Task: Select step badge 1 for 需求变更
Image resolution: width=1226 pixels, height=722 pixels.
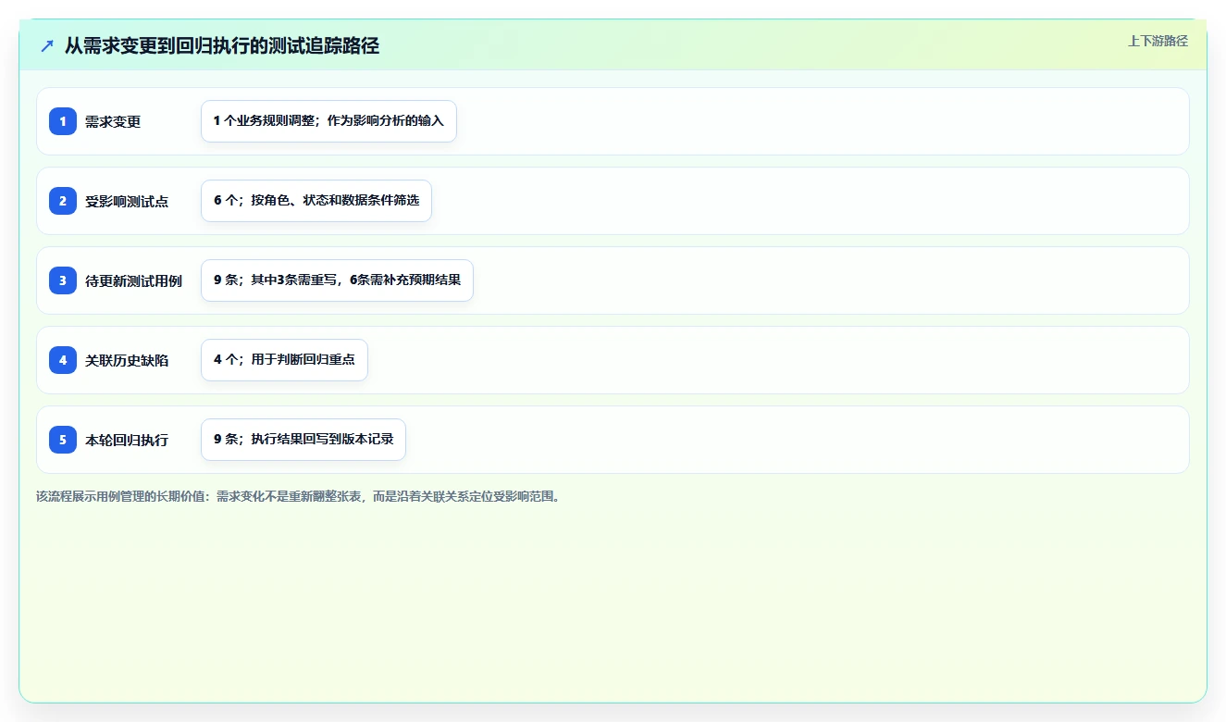Action: pos(63,121)
